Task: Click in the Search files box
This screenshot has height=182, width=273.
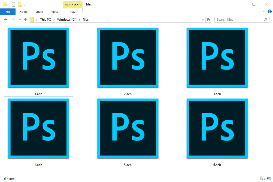Action: click(242, 20)
